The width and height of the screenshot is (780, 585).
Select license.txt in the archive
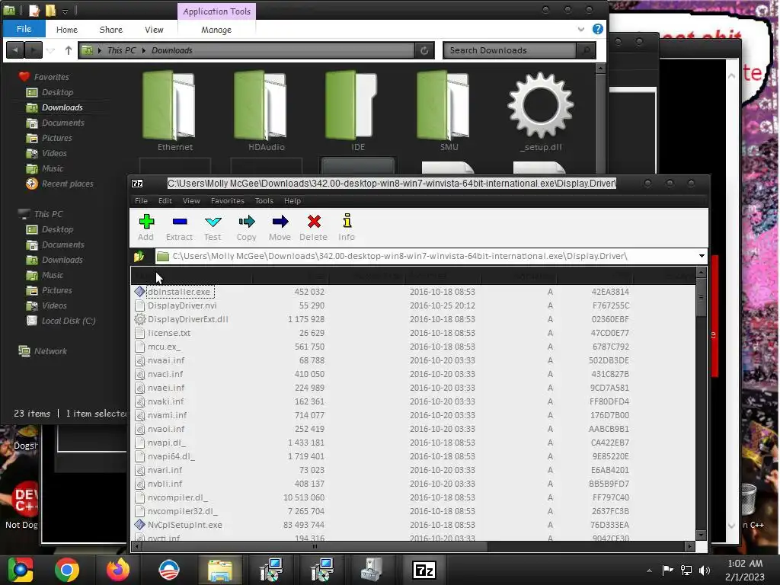[x=169, y=333]
